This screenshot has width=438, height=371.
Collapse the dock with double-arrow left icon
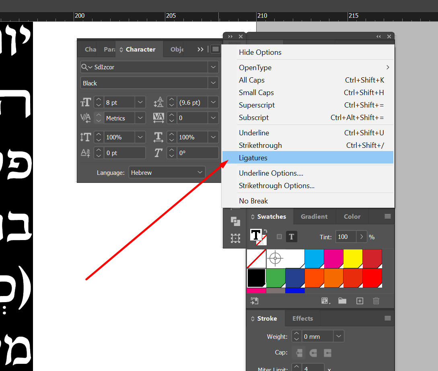[x=378, y=36]
